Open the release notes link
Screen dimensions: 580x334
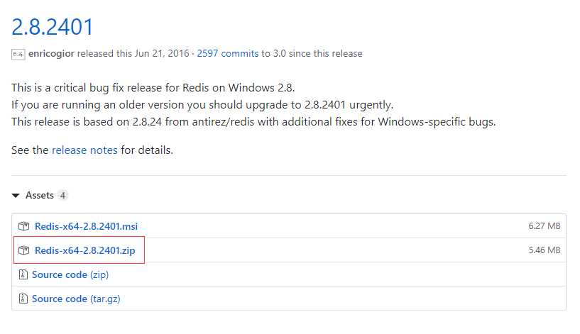[84, 150]
